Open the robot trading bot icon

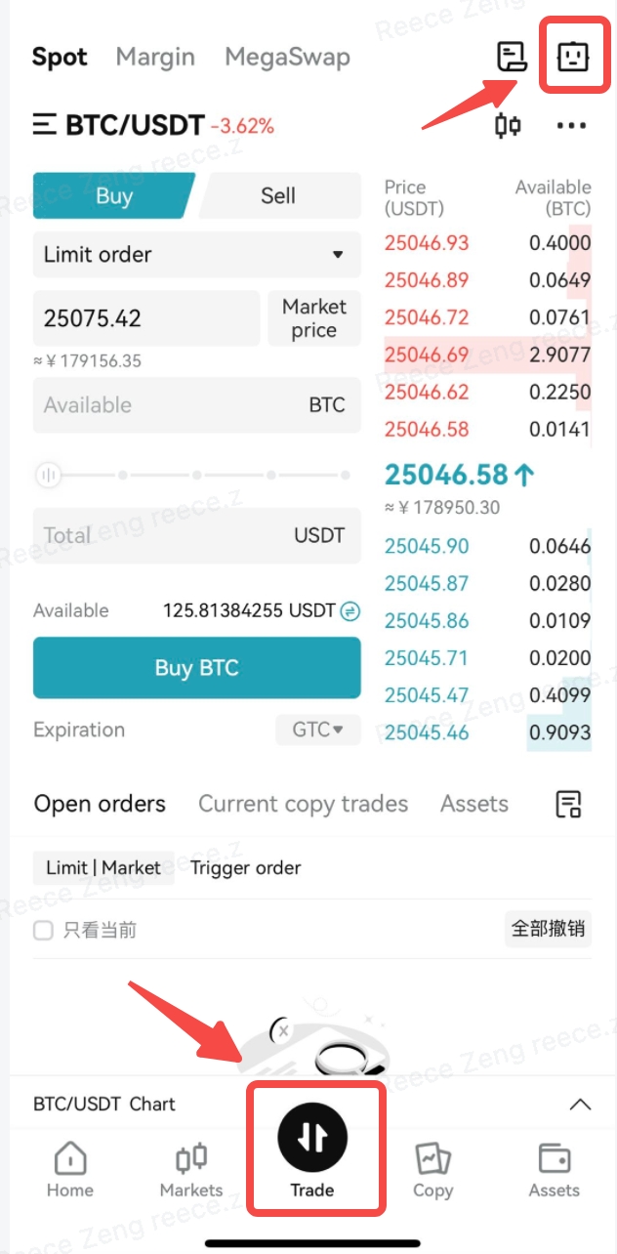[x=572, y=57]
